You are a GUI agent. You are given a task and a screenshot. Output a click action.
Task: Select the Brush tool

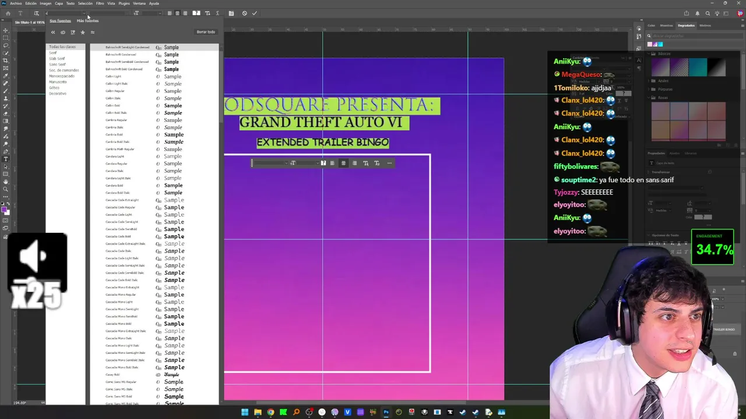[x=6, y=91]
